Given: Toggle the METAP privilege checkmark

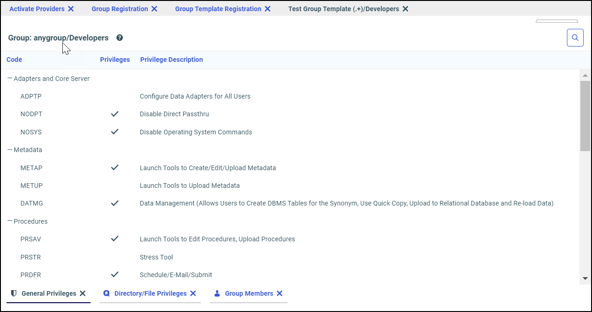Looking at the screenshot, I should click(115, 167).
